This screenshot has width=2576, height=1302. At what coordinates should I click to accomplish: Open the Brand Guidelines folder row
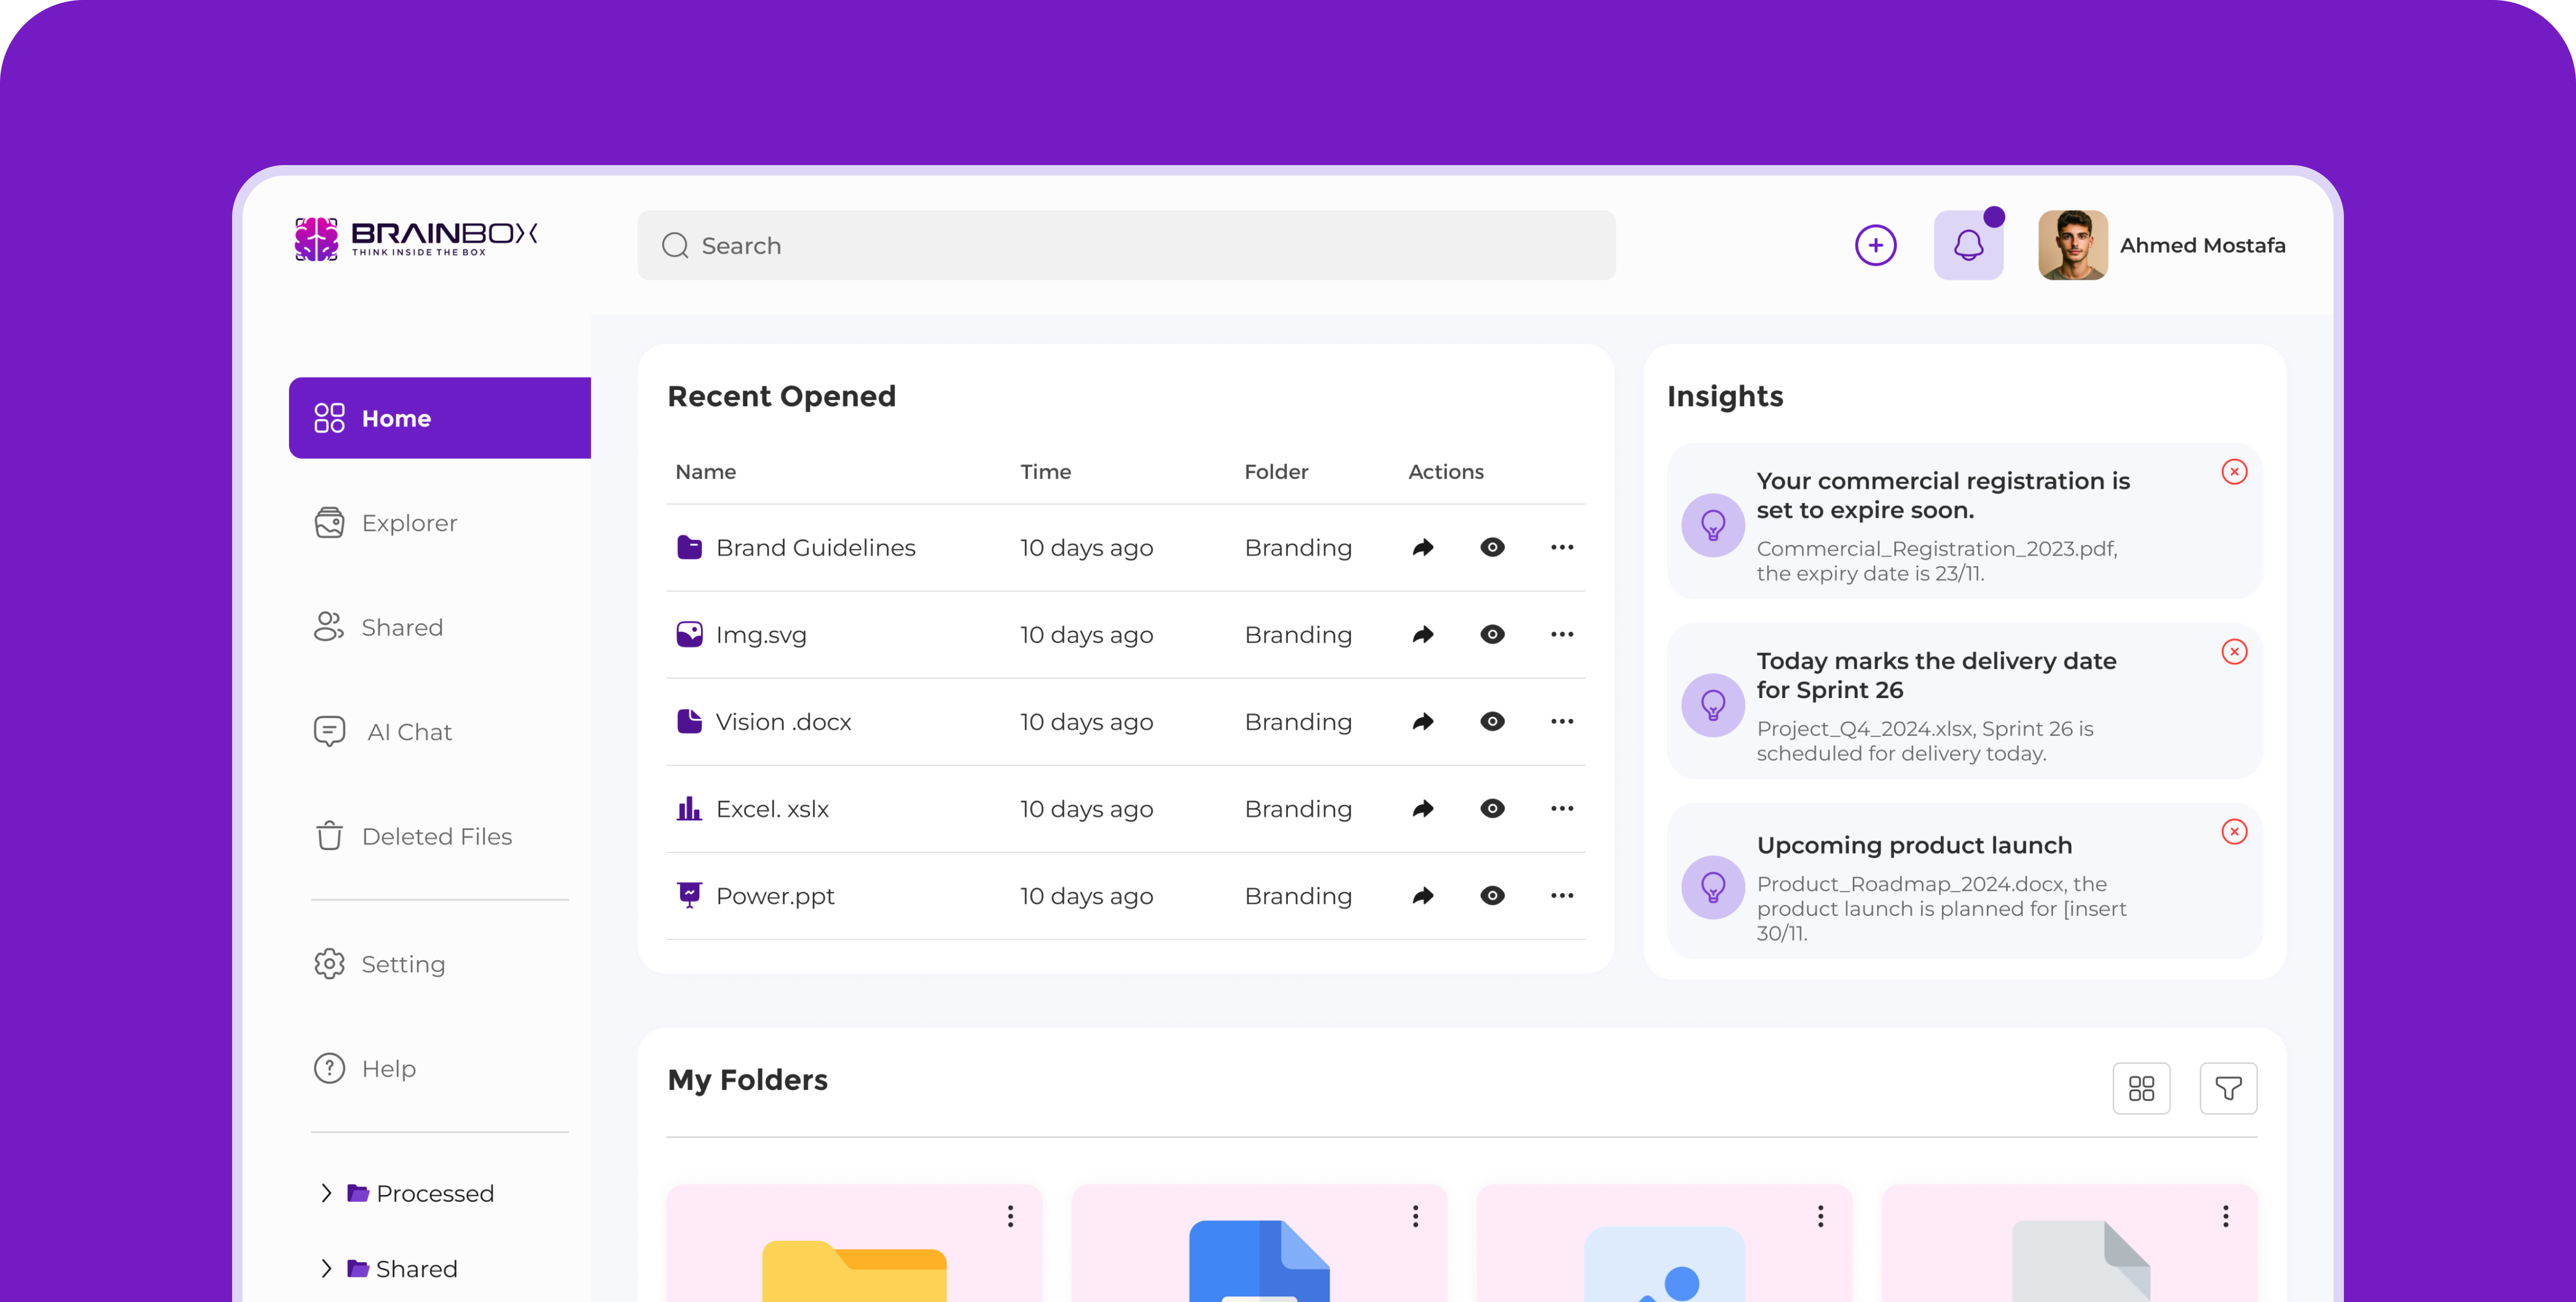[x=1126, y=547]
